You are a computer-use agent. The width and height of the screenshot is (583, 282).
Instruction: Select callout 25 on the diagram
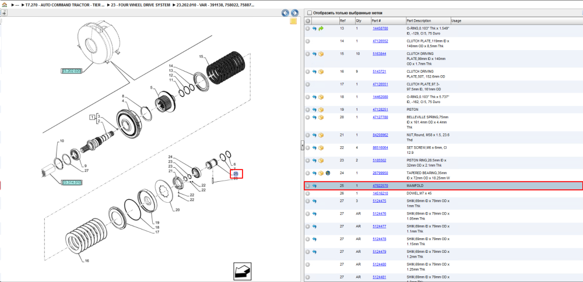pyautogui.click(x=236, y=174)
